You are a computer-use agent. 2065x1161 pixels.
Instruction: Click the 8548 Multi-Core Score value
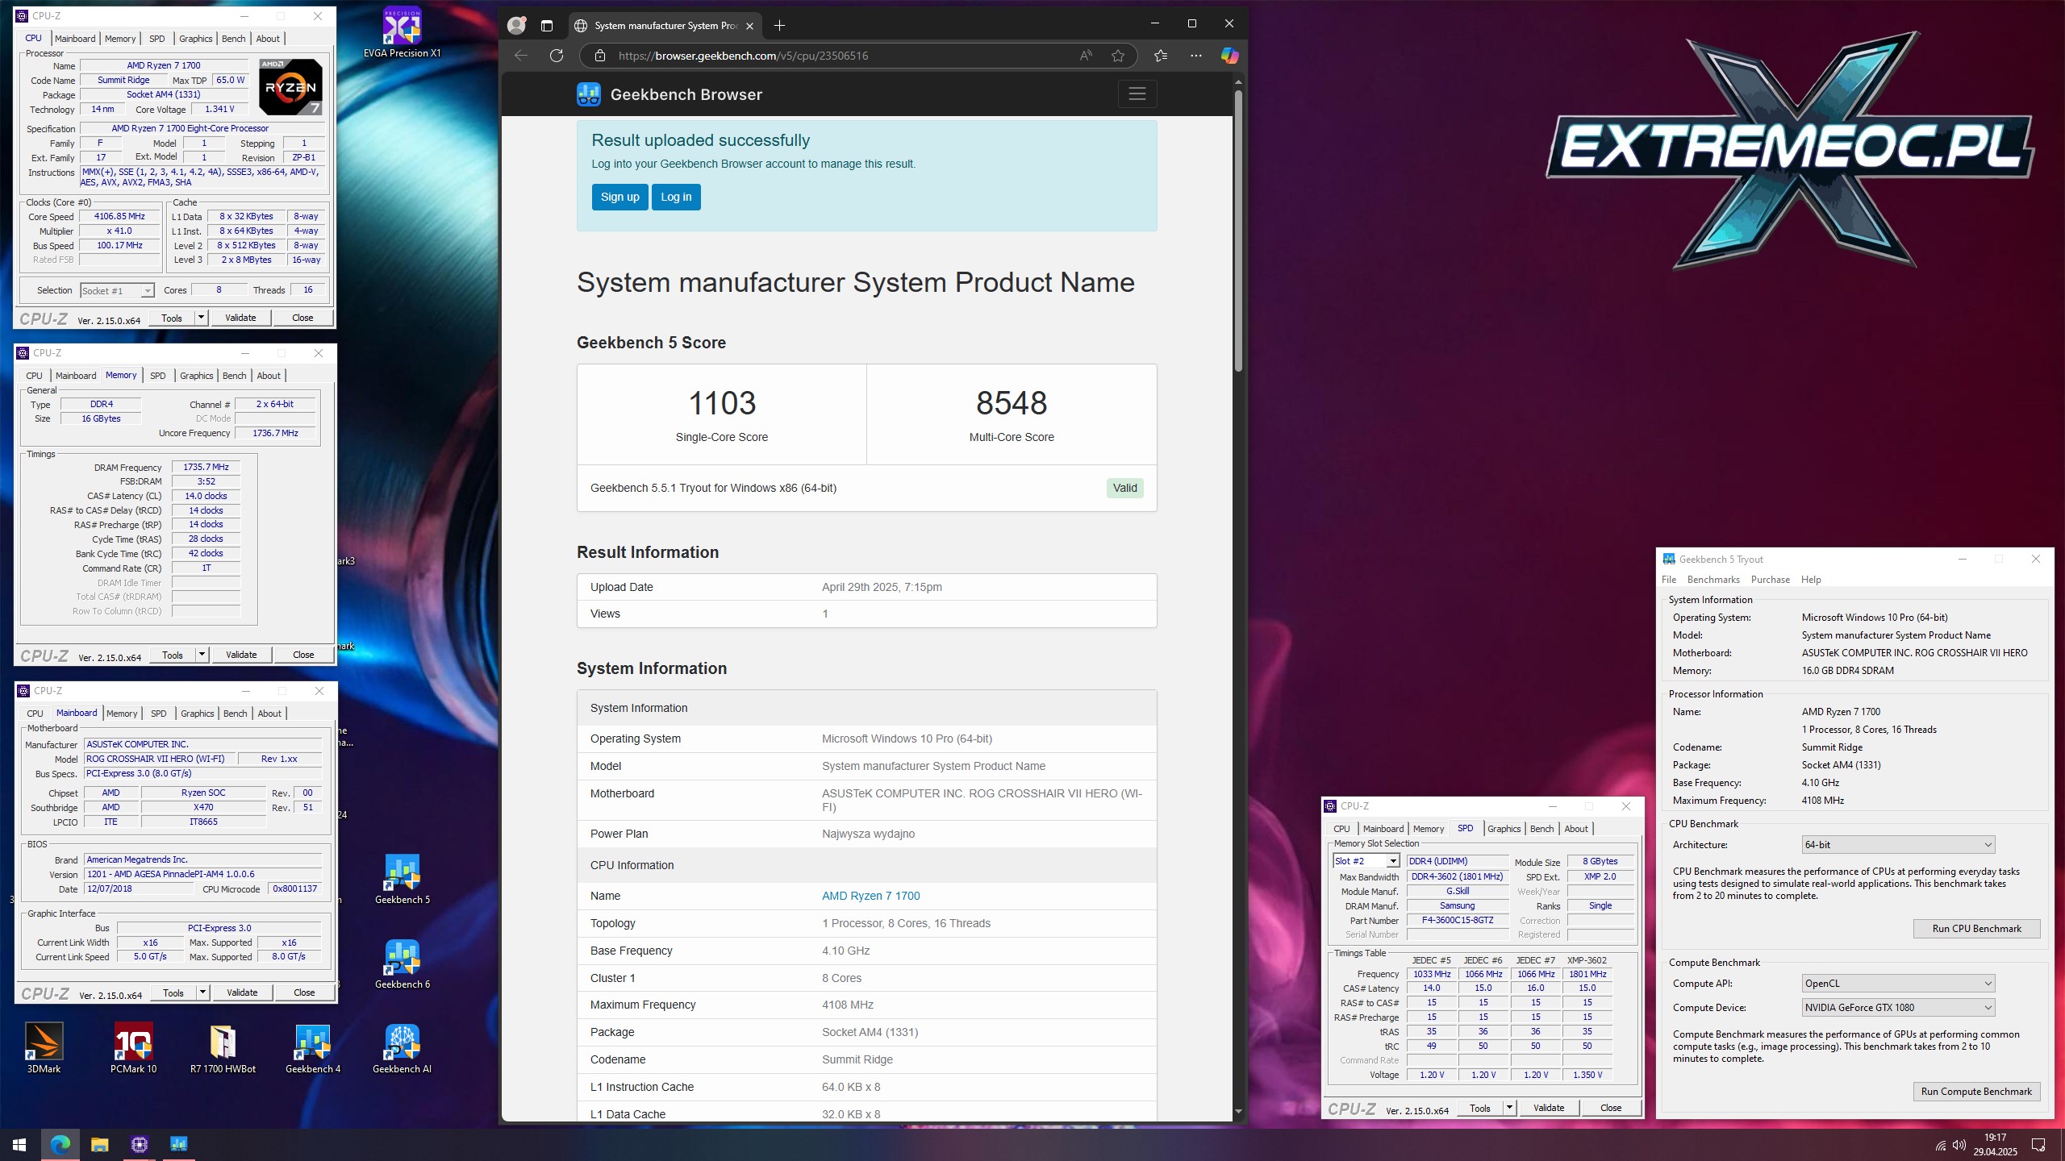pos(1012,403)
